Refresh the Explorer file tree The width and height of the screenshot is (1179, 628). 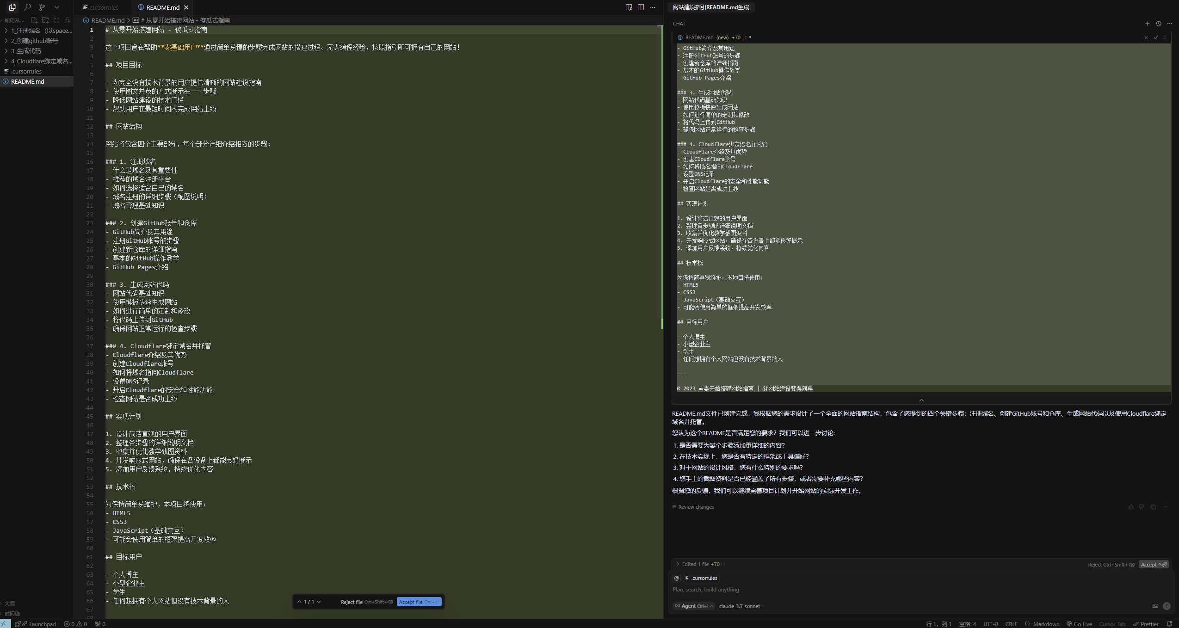tap(56, 20)
